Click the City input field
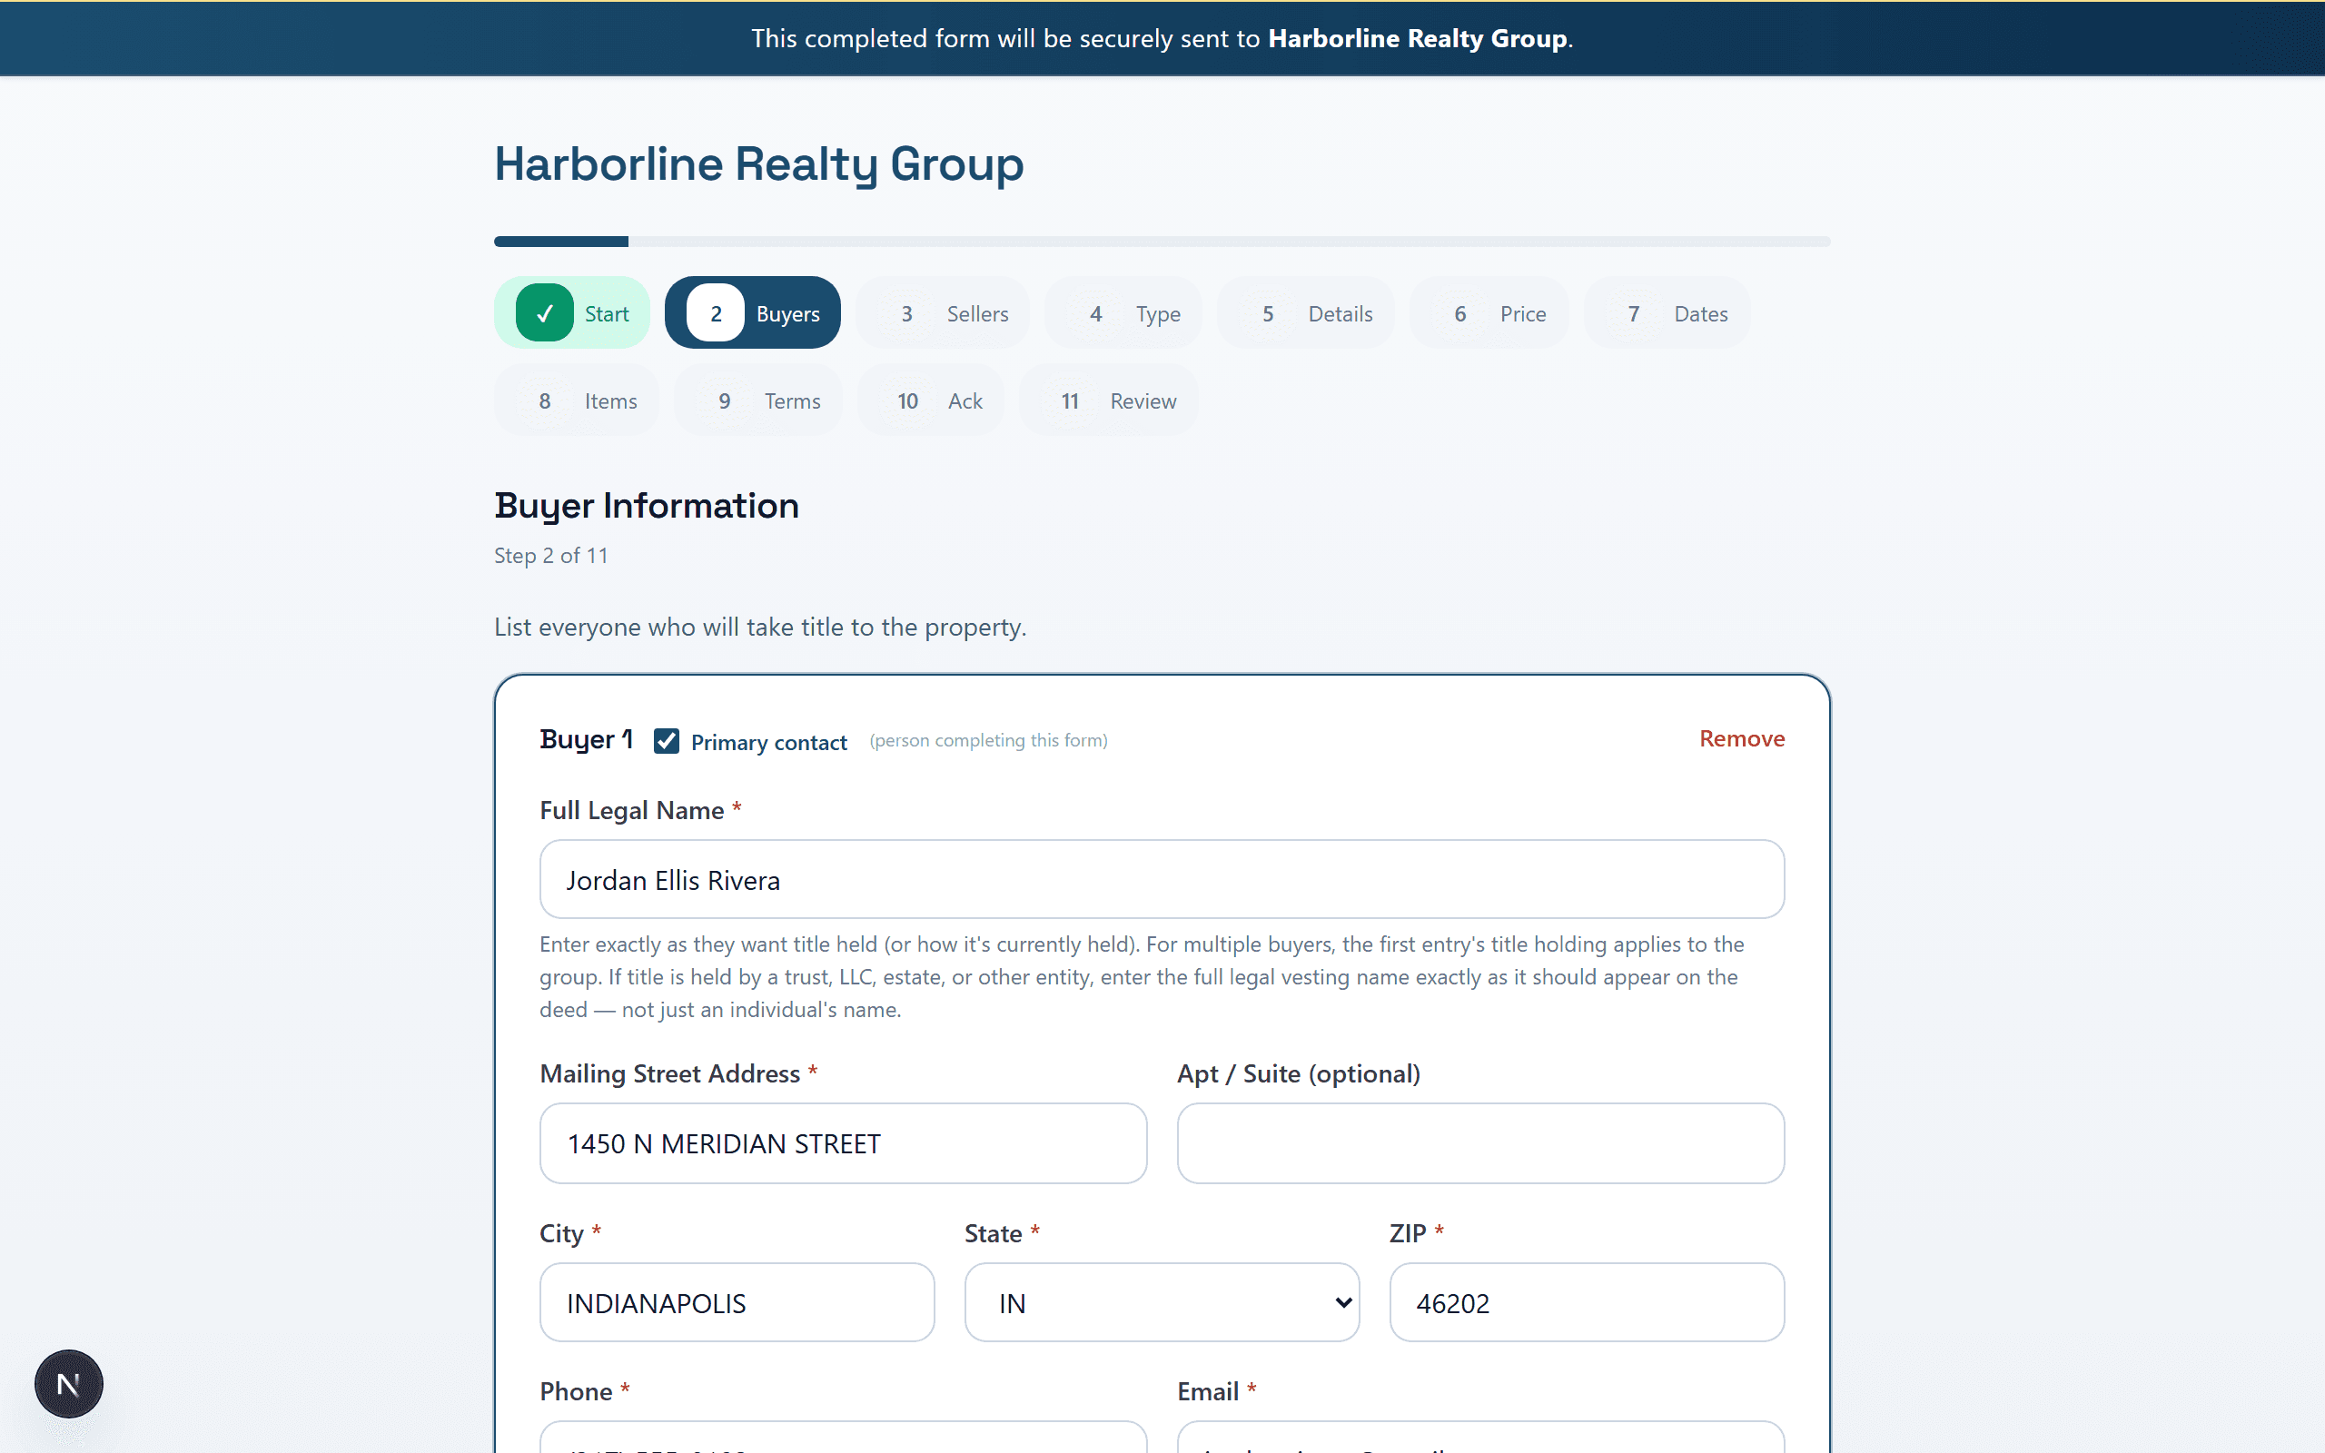This screenshot has height=1453, width=2325. coord(737,1302)
